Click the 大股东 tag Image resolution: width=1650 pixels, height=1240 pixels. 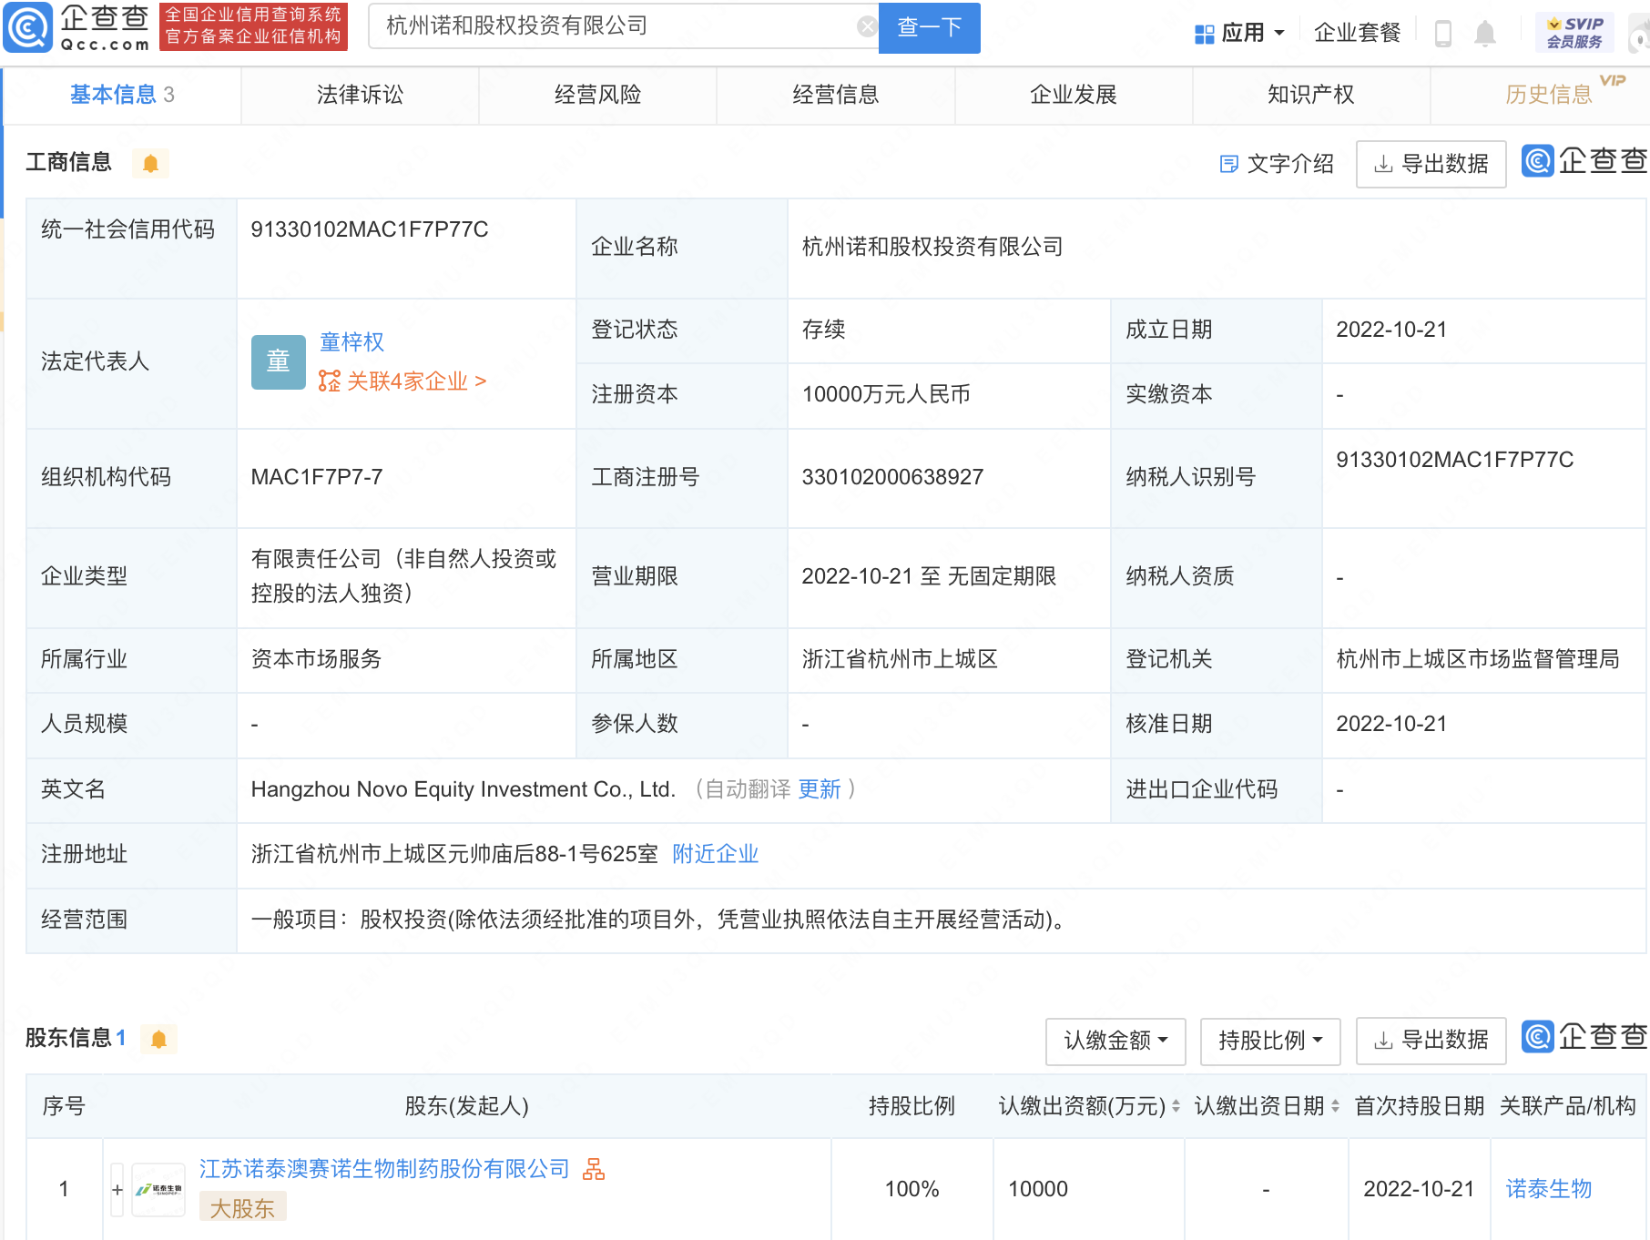pyautogui.click(x=242, y=1207)
